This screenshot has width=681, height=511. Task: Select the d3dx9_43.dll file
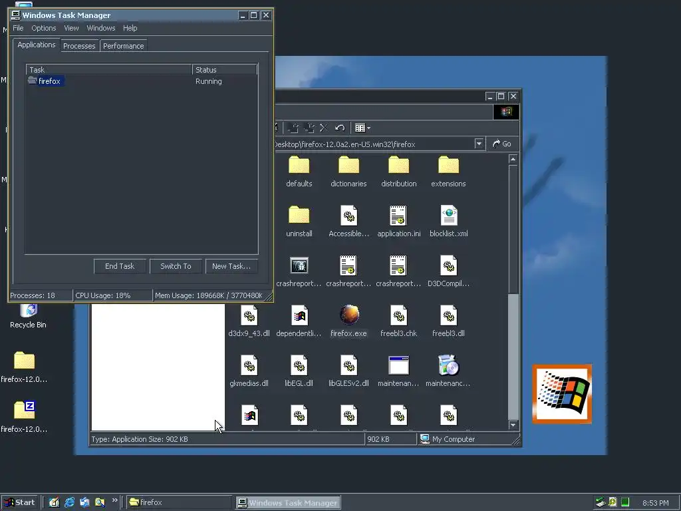(x=249, y=321)
